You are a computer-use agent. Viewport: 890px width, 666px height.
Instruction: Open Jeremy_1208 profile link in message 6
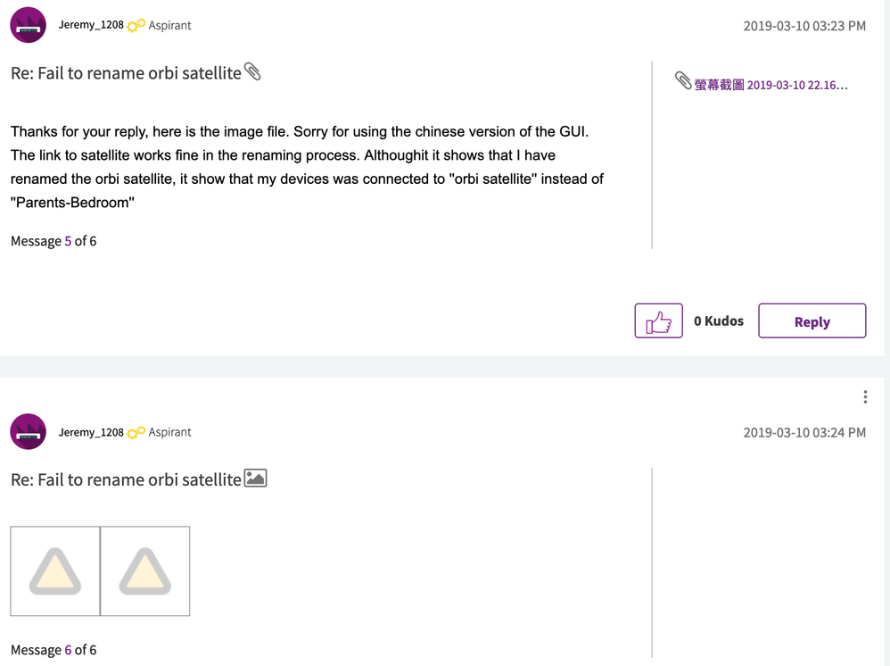point(91,432)
